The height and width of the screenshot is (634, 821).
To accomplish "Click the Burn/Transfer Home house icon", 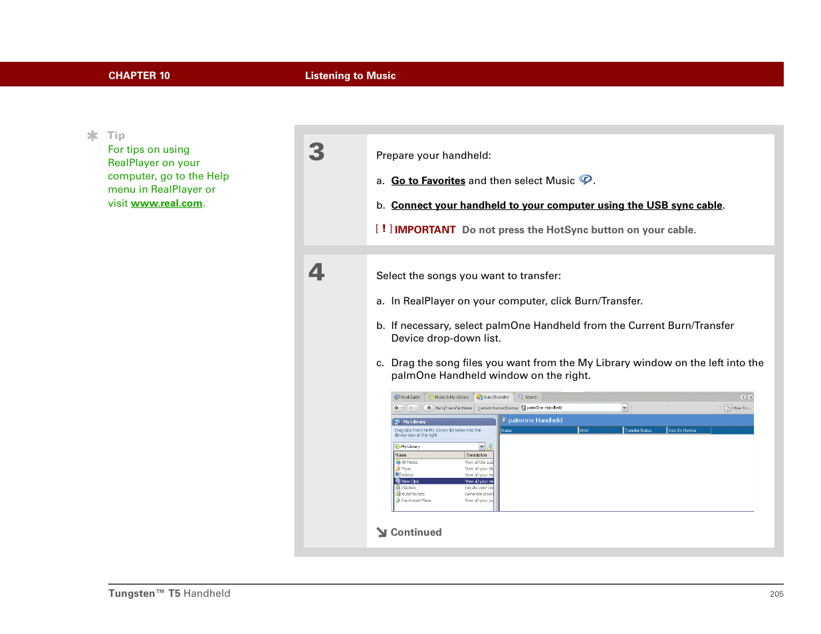I will (x=429, y=408).
